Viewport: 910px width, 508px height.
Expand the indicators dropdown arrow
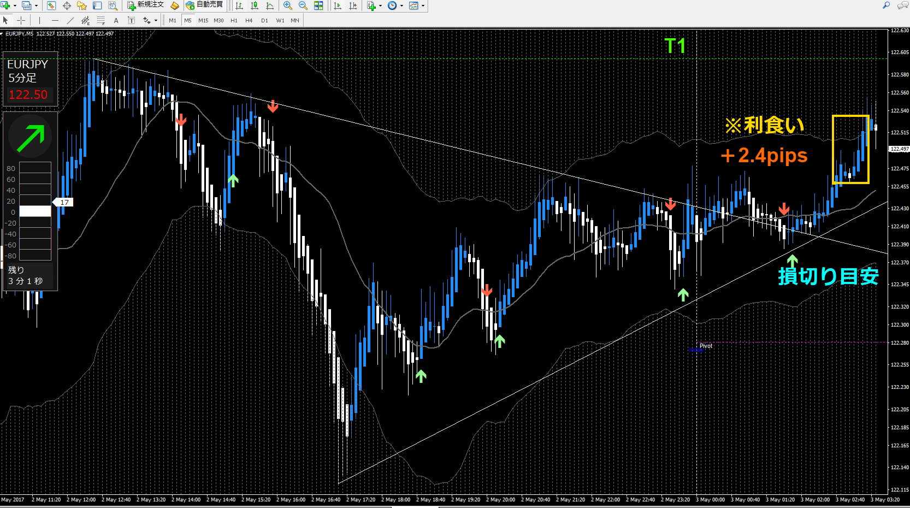point(381,5)
